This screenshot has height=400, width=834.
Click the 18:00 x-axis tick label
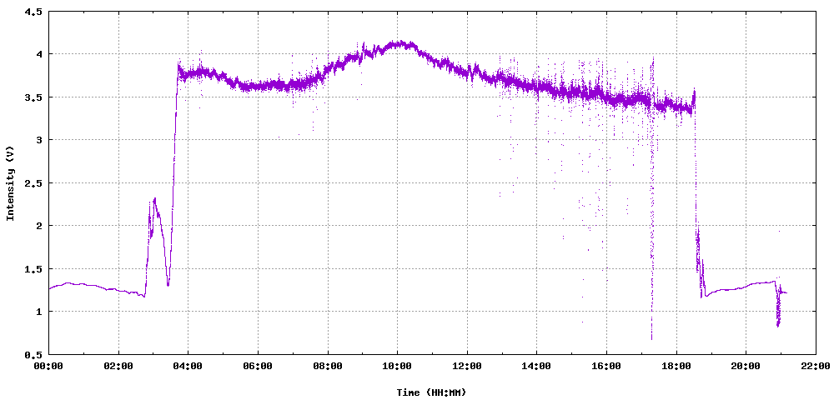(x=676, y=366)
